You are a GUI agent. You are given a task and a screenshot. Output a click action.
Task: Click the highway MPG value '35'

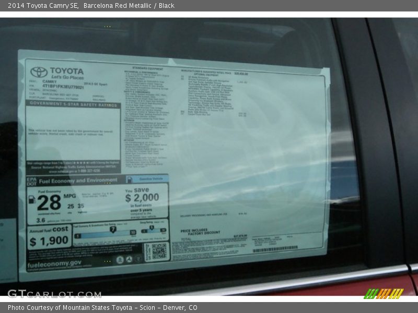pos(81,206)
